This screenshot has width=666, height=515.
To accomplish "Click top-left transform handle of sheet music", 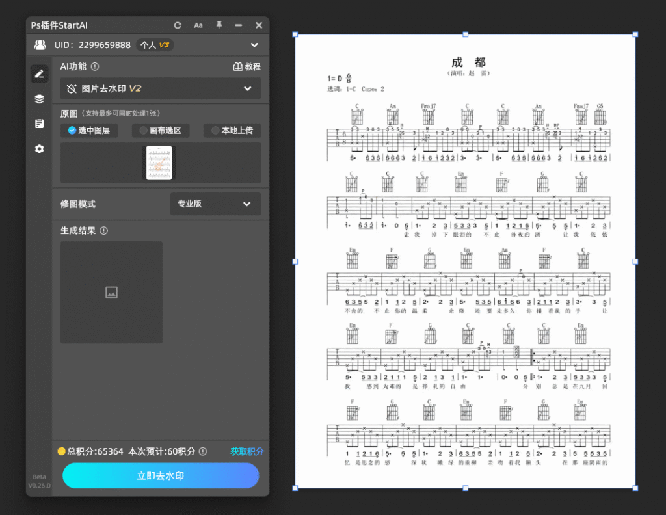I will [x=295, y=34].
